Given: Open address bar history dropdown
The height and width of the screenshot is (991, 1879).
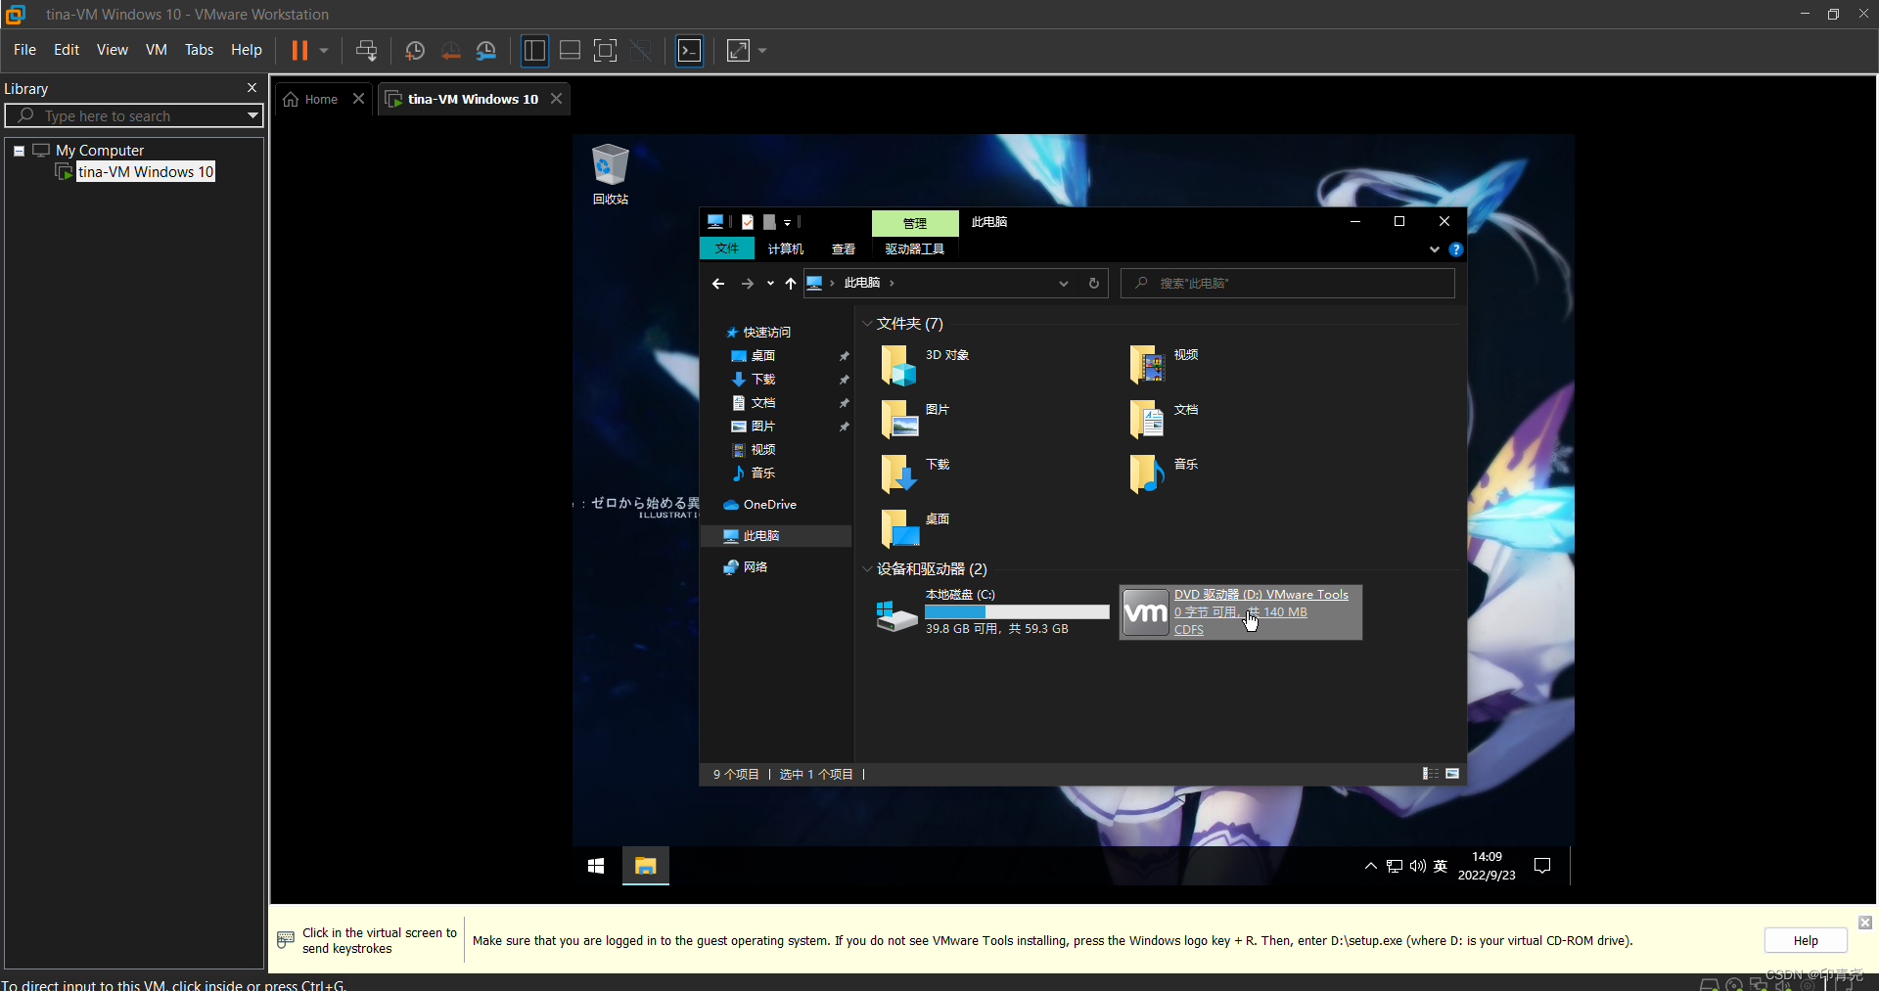Looking at the screenshot, I should (1064, 284).
